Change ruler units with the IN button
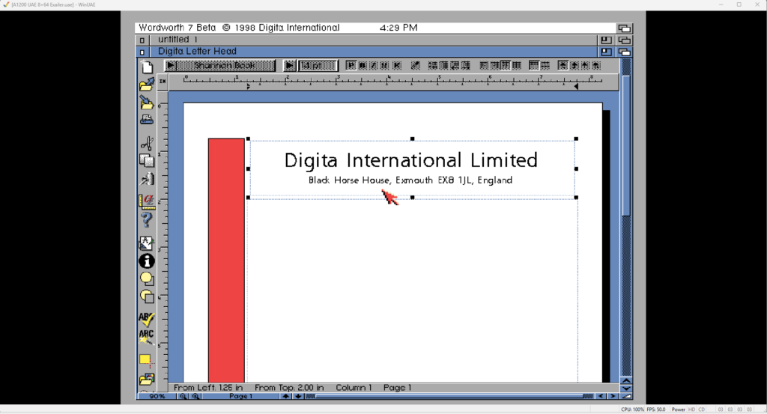The width and height of the screenshot is (767, 414). 163,82
